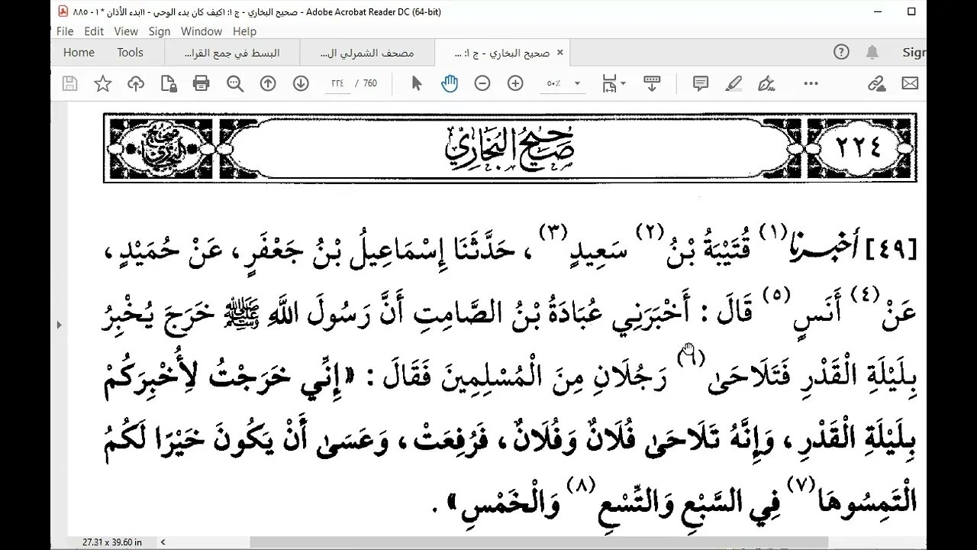This screenshot has width=977, height=550.
Task: Click the page number input field
Action: [x=337, y=84]
